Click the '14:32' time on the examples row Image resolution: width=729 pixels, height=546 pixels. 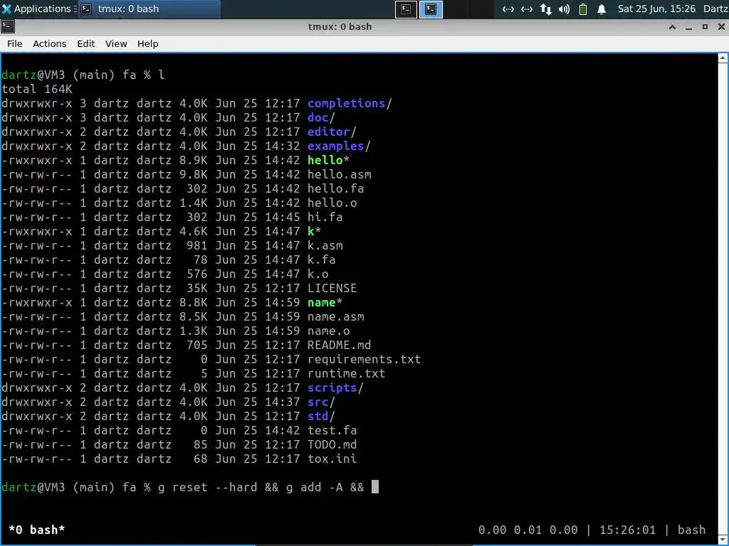pyautogui.click(x=283, y=146)
